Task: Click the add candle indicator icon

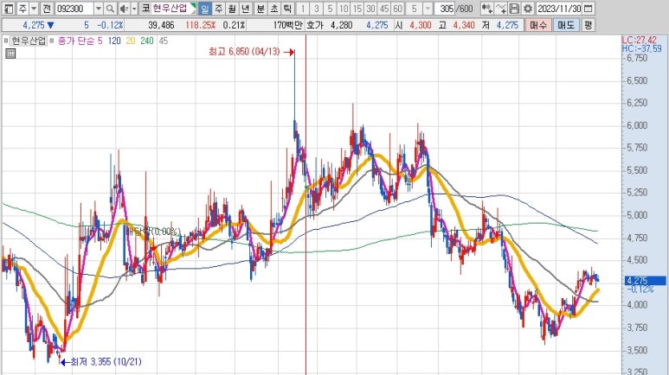Action: [486, 8]
